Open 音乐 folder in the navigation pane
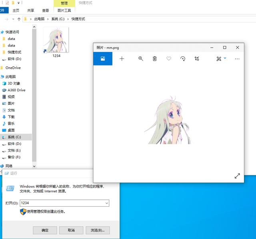256x239 pixels. coord(11,123)
